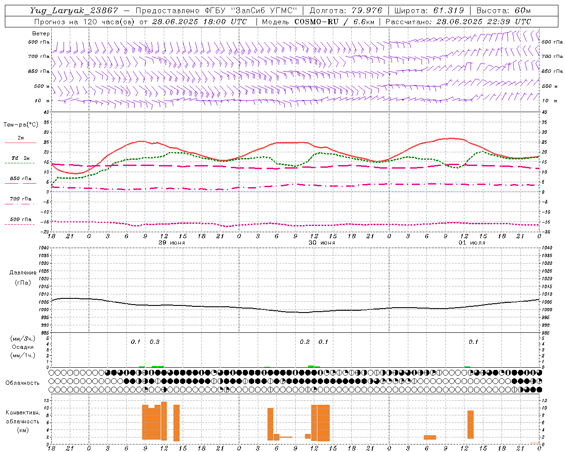This screenshot has width=565, height=452.
Task: Click the 0.3 precipitation amount value
Action: pyautogui.click(x=154, y=342)
